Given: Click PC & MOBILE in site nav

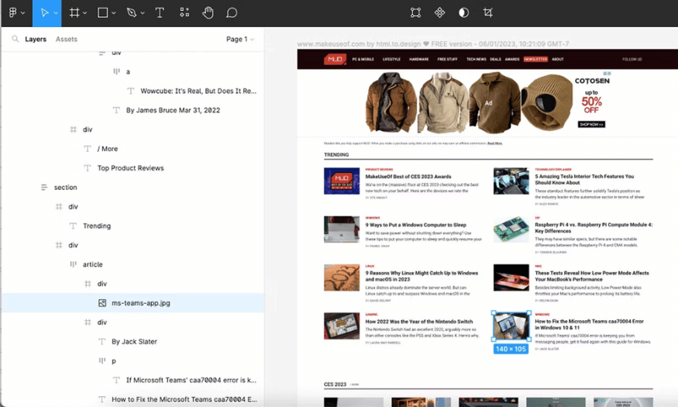Looking at the screenshot, I should pos(363,59).
